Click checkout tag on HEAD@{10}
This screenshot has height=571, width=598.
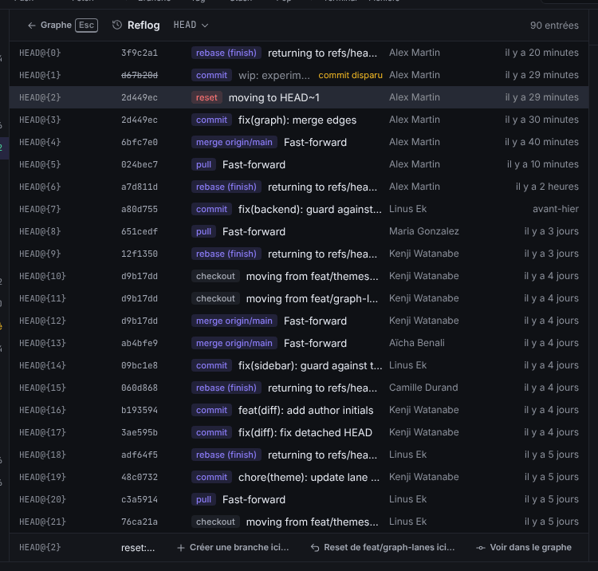point(215,276)
